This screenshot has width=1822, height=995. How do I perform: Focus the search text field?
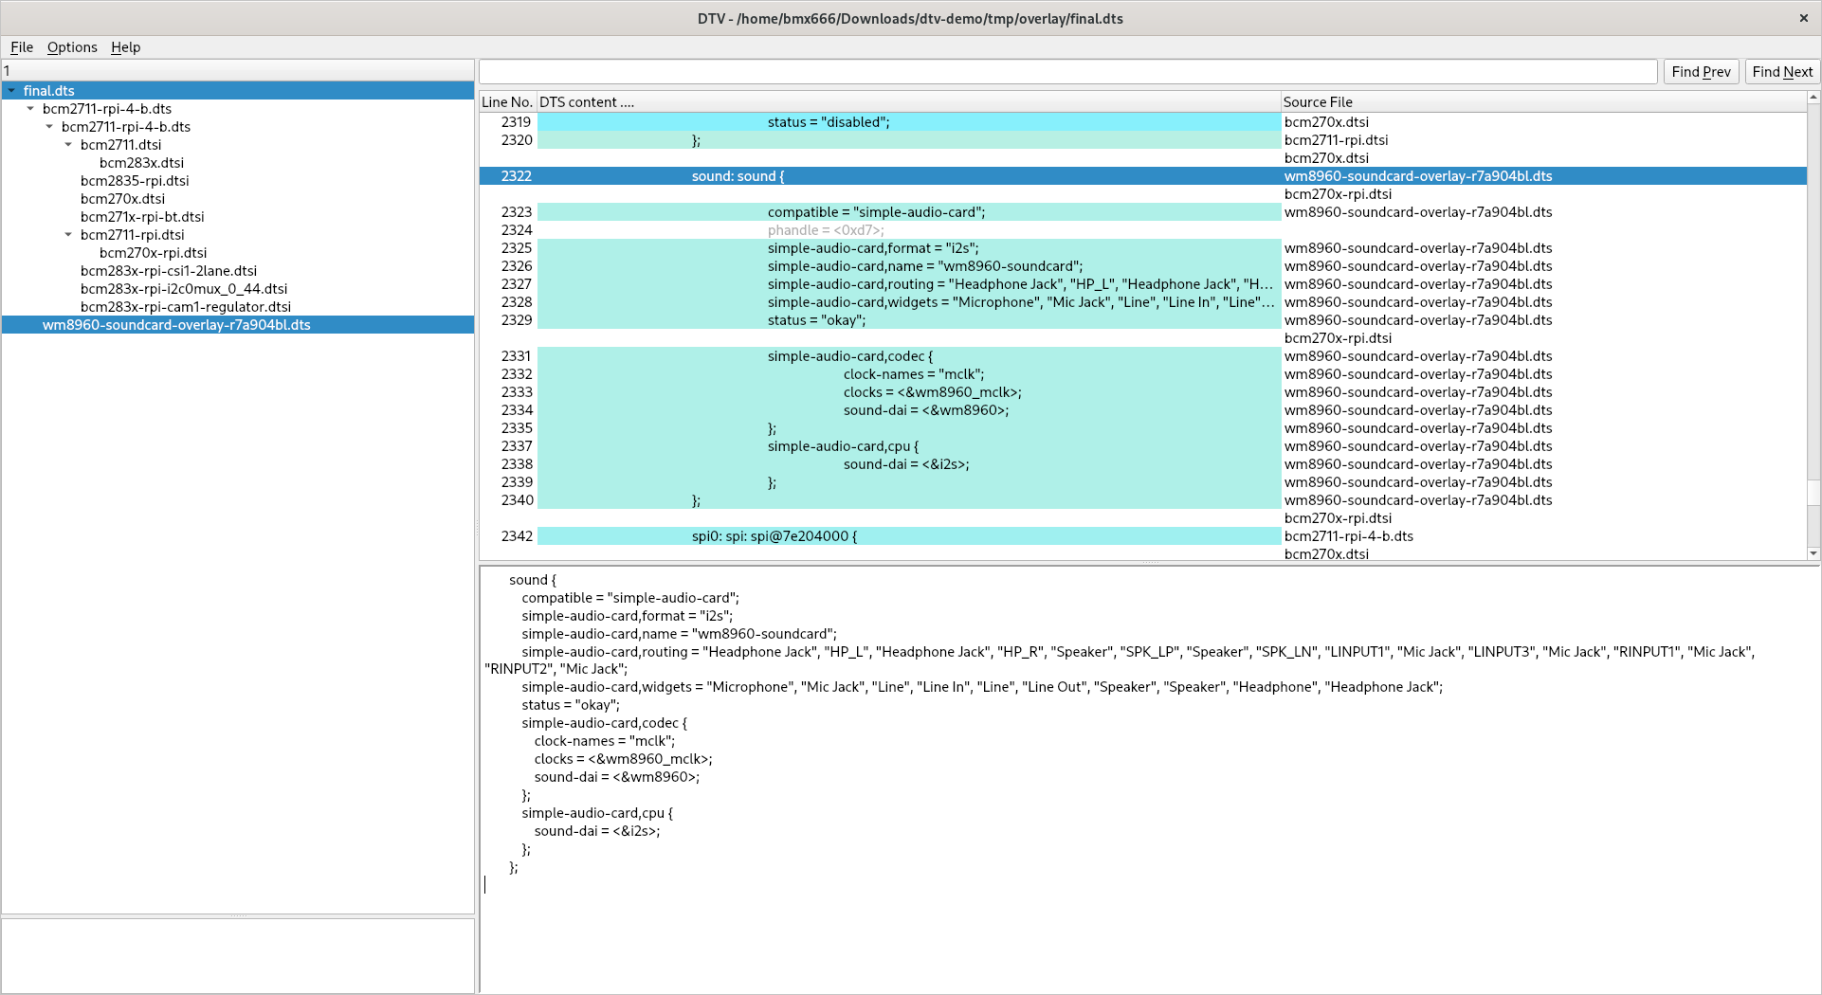click(x=1068, y=72)
